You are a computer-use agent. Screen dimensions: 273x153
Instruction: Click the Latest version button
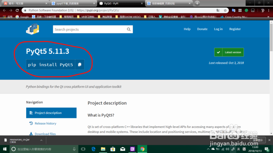229,52
